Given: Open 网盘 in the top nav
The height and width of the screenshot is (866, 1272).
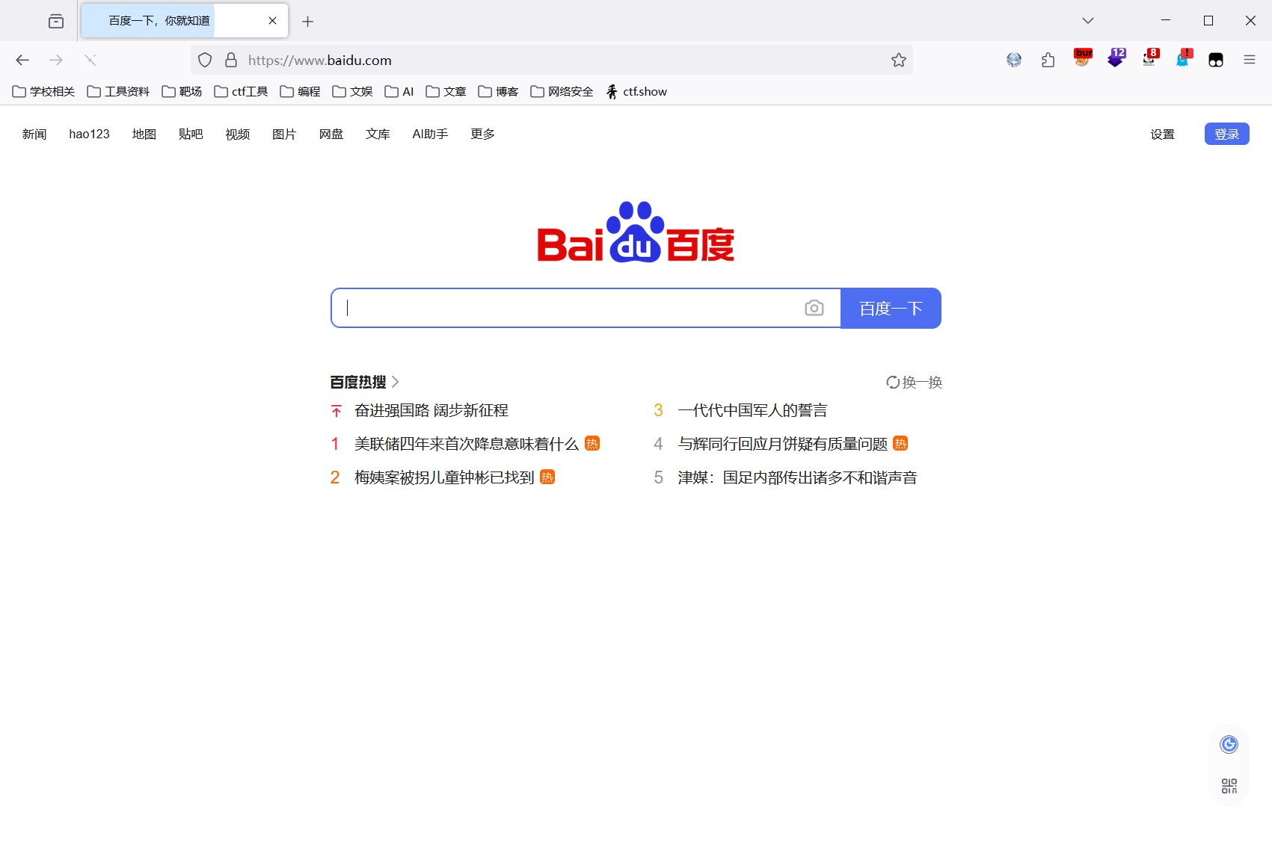Looking at the screenshot, I should [331, 134].
